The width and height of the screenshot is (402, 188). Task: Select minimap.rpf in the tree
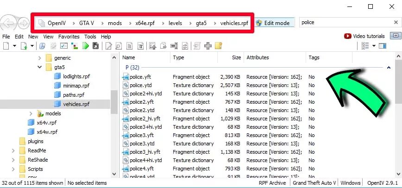click(76, 85)
